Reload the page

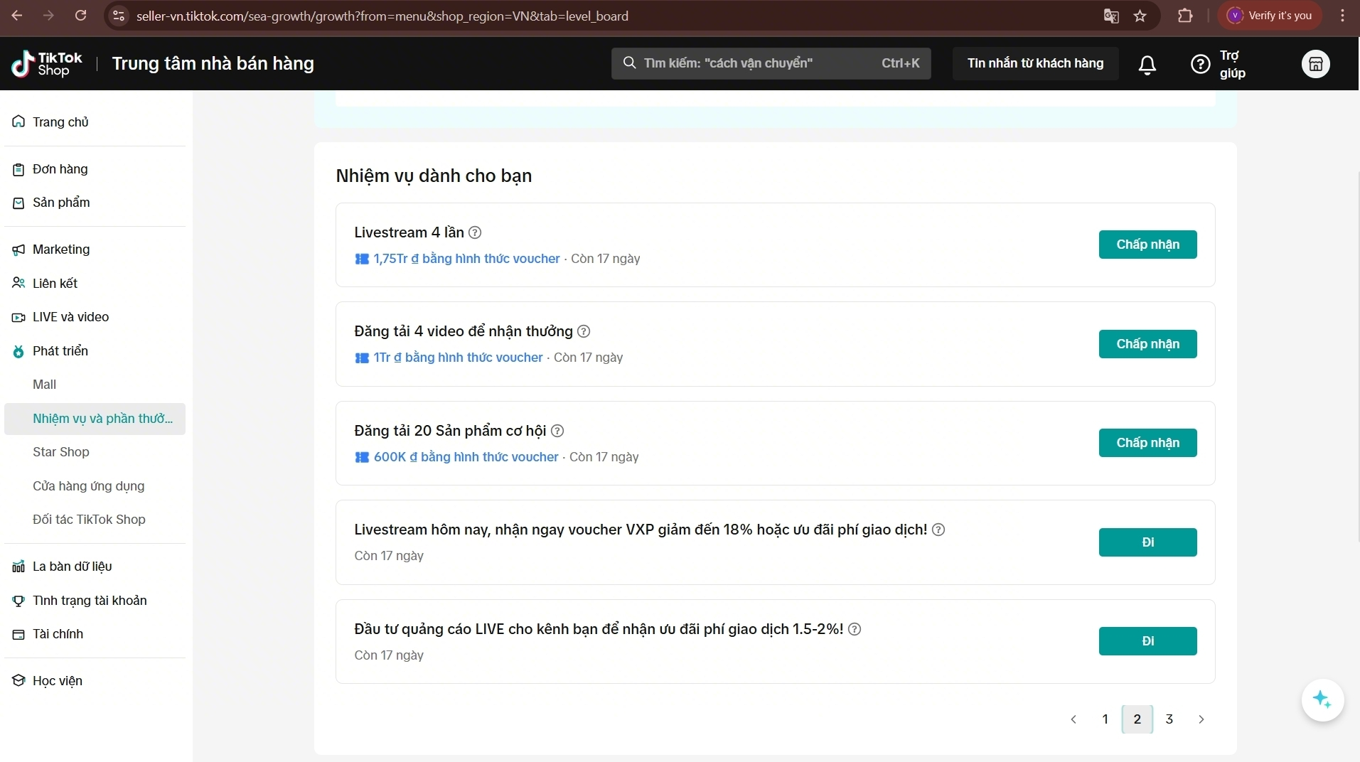point(80,16)
